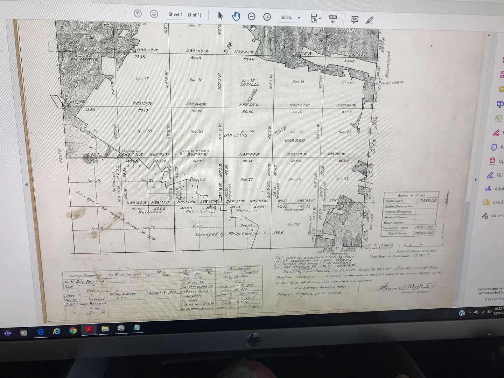504x378 pixels.
Task: Zoom out with the minus button
Action: pyautogui.click(x=251, y=16)
